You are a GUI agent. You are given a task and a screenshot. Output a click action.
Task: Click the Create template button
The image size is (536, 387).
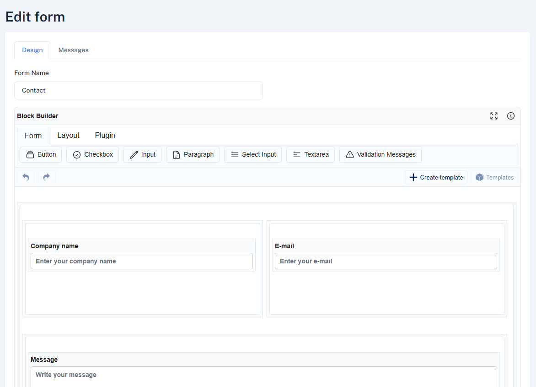click(x=435, y=177)
